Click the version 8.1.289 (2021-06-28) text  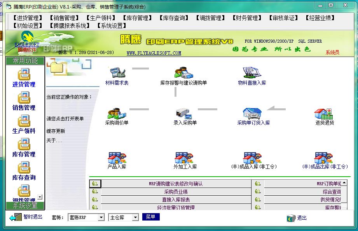[x=86, y=52]
